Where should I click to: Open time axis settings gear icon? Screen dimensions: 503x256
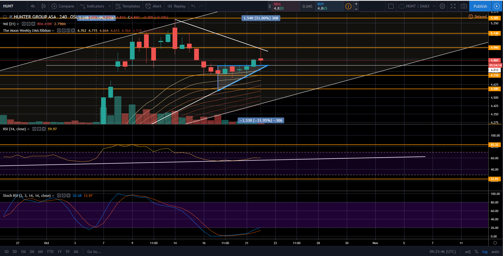tap(495, 243)
